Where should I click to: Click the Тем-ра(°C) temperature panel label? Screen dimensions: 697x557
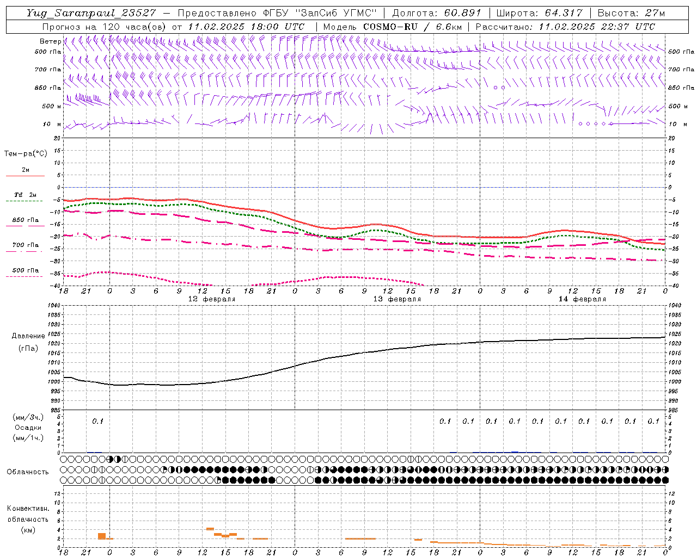coord(26,154)
